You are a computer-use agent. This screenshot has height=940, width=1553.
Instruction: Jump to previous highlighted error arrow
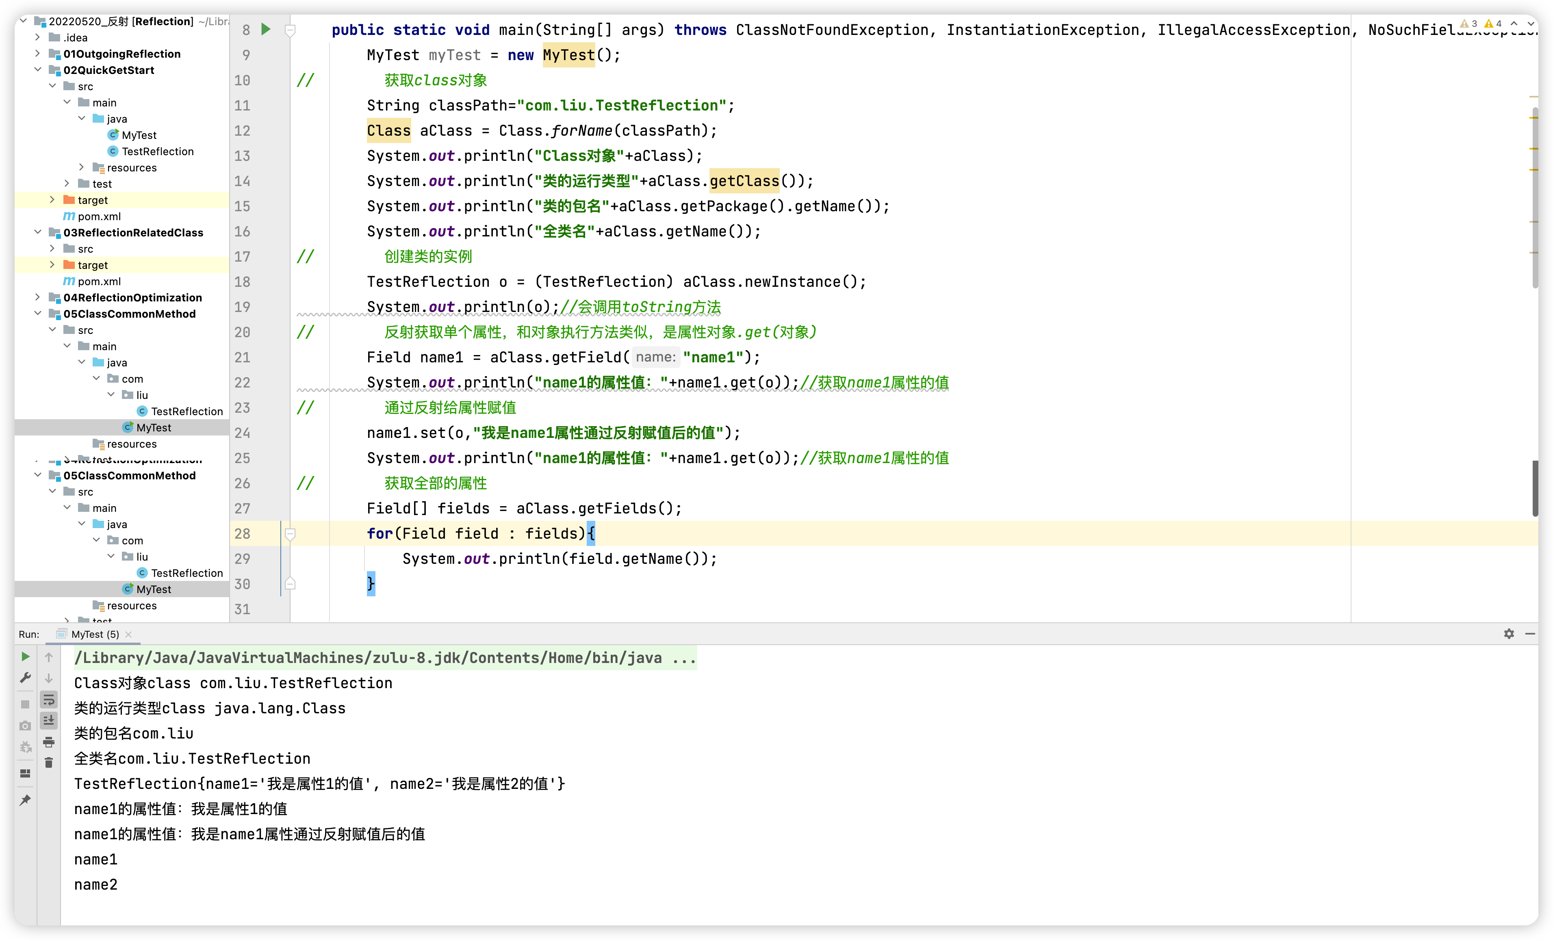(x=1514, y=24)
